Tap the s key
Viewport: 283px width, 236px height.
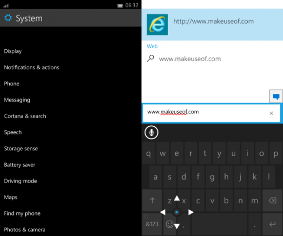170,177
